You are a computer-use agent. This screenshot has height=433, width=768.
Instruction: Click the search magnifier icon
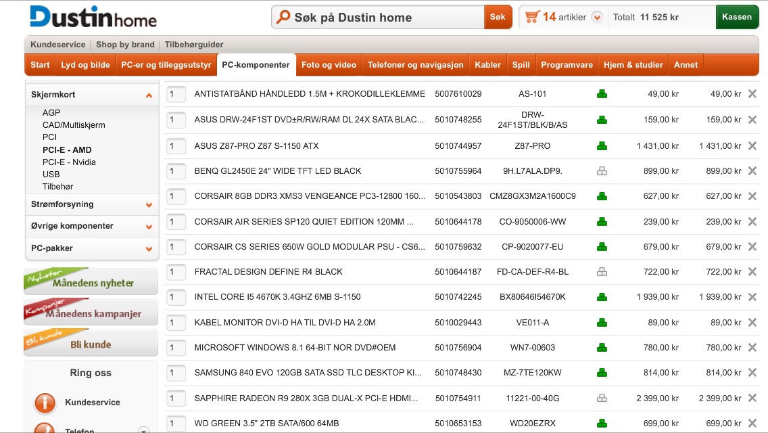(283, 17)
